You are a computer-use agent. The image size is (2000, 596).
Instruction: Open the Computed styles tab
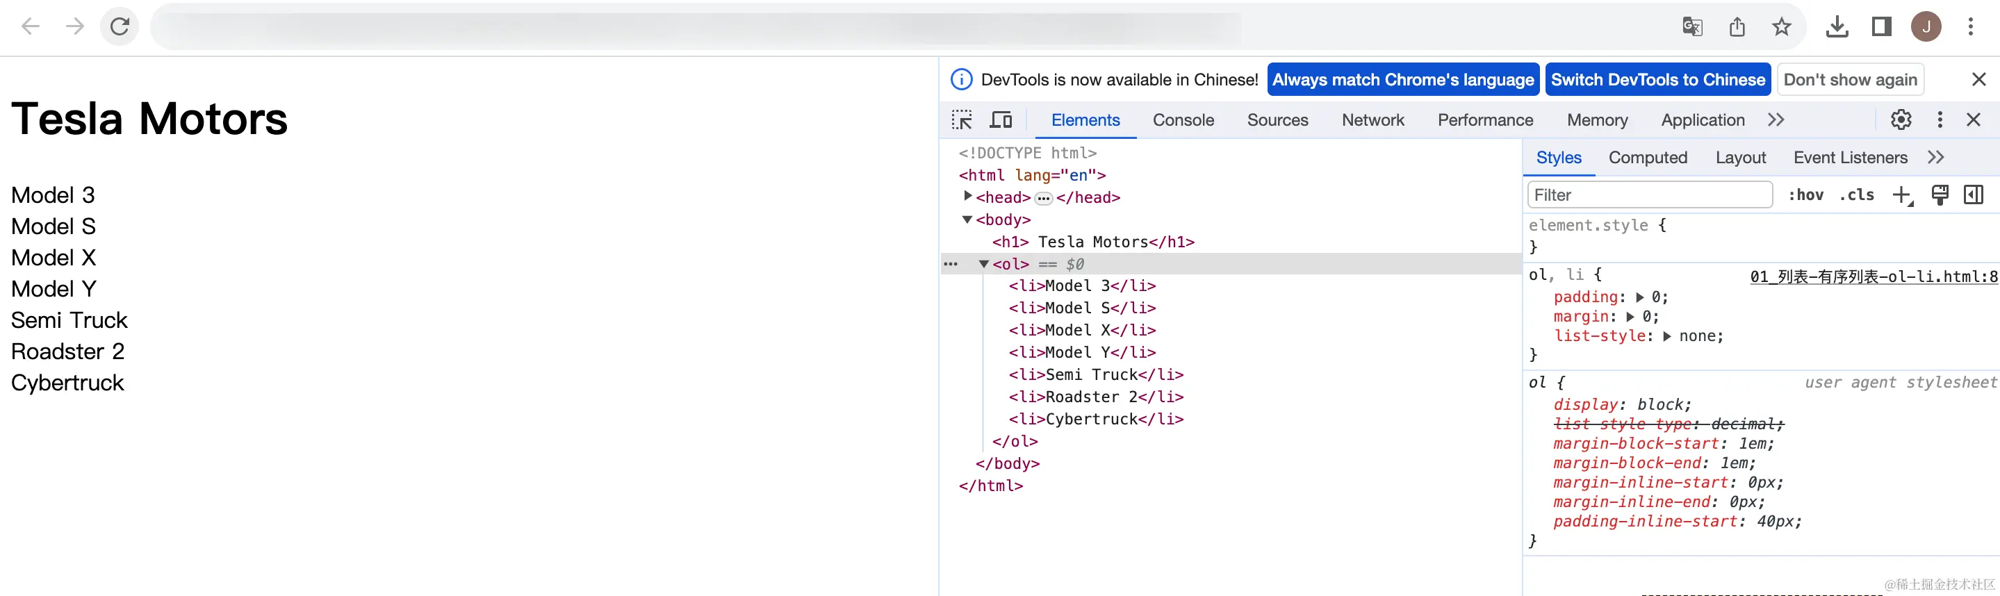[x=1648, y=158]
